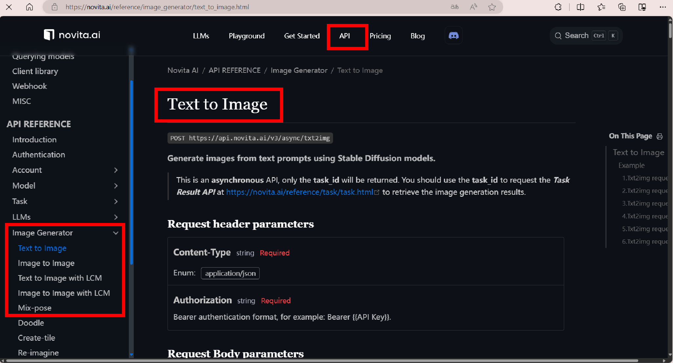Open the task.html Task Result API link
673x363 pixels.
coord(300,192)
